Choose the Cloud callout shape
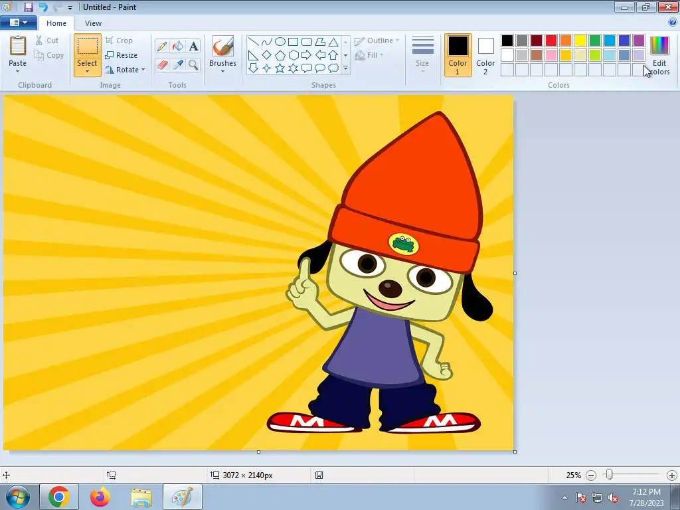The height and width of the screenshot is (510, 680). coord(333,68)
